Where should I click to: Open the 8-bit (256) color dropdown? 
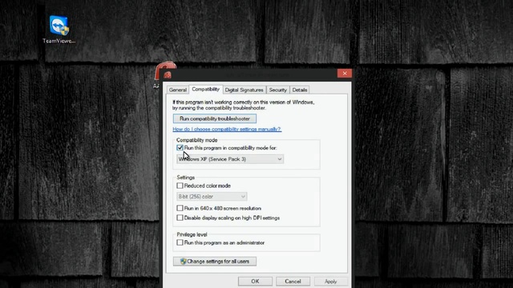pyautogui.click(x=212, y=197)
